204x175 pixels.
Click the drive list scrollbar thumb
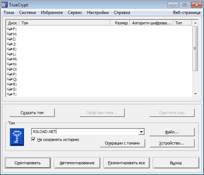[195, 48]
